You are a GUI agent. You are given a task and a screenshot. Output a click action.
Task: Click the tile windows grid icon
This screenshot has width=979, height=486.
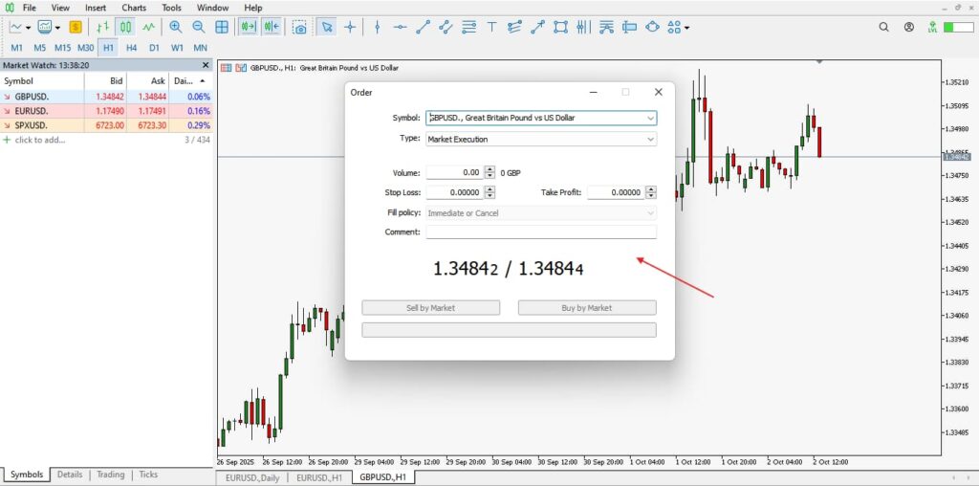click(222, 28)
